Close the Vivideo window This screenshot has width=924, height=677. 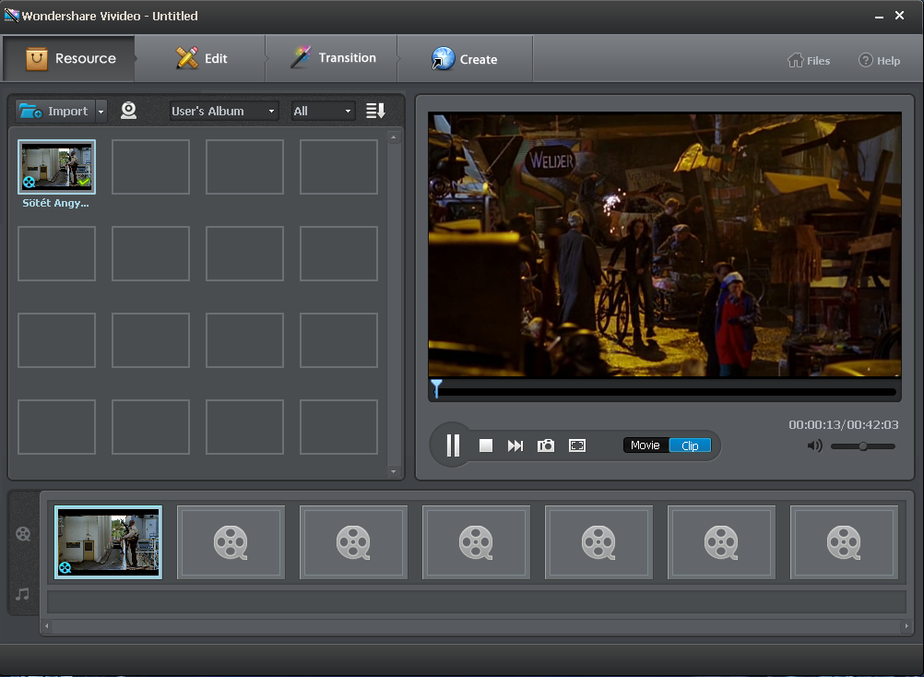tap(899, 16)
